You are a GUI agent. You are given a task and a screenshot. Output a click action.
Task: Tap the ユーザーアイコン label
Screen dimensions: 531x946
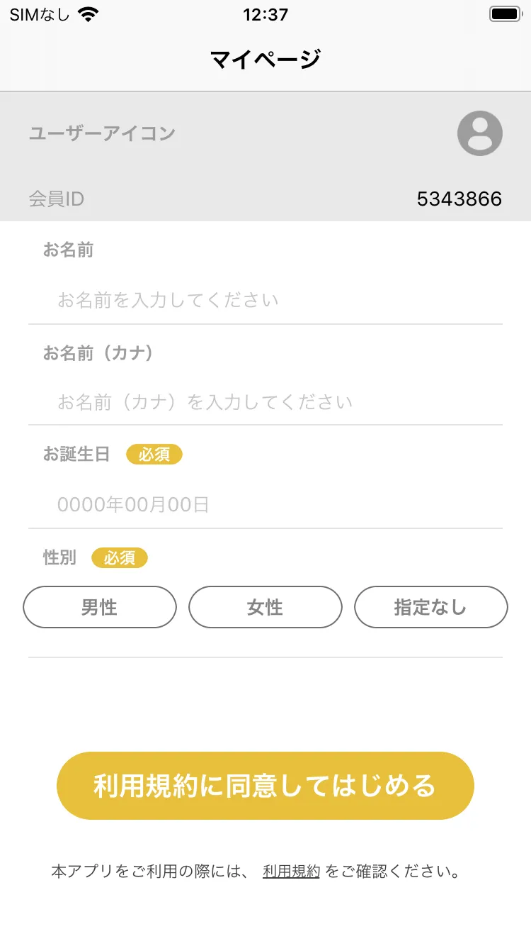(x=102, y=133)
